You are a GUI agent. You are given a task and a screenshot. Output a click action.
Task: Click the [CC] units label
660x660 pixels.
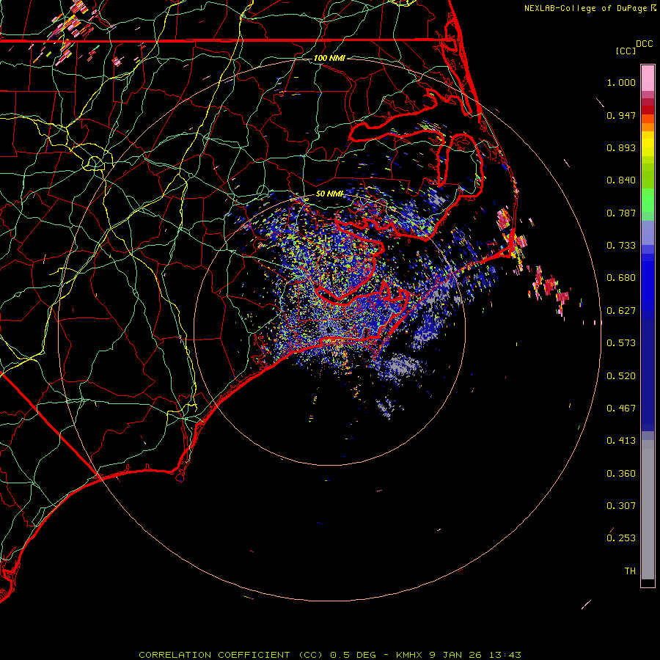click(x=626, y=51)
